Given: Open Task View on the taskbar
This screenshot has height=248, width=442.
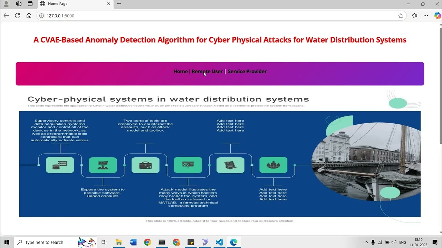Looking at the screenshot, I should click(104, 242).
